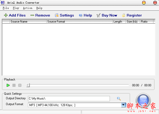Sort by the Source Format column header
This screenshot has height=114, width=159.
click(x=79, y=22)
